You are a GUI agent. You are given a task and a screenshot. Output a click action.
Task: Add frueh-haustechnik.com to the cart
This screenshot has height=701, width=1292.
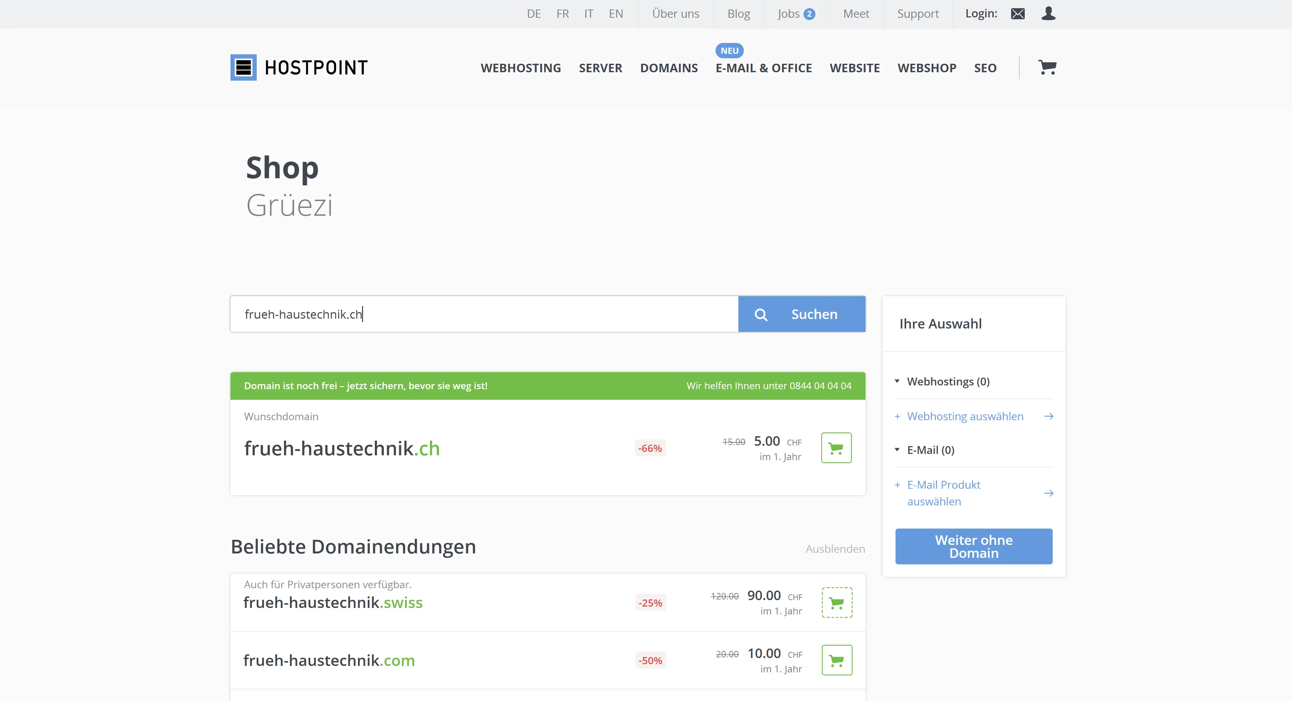[x=837, y=660]
